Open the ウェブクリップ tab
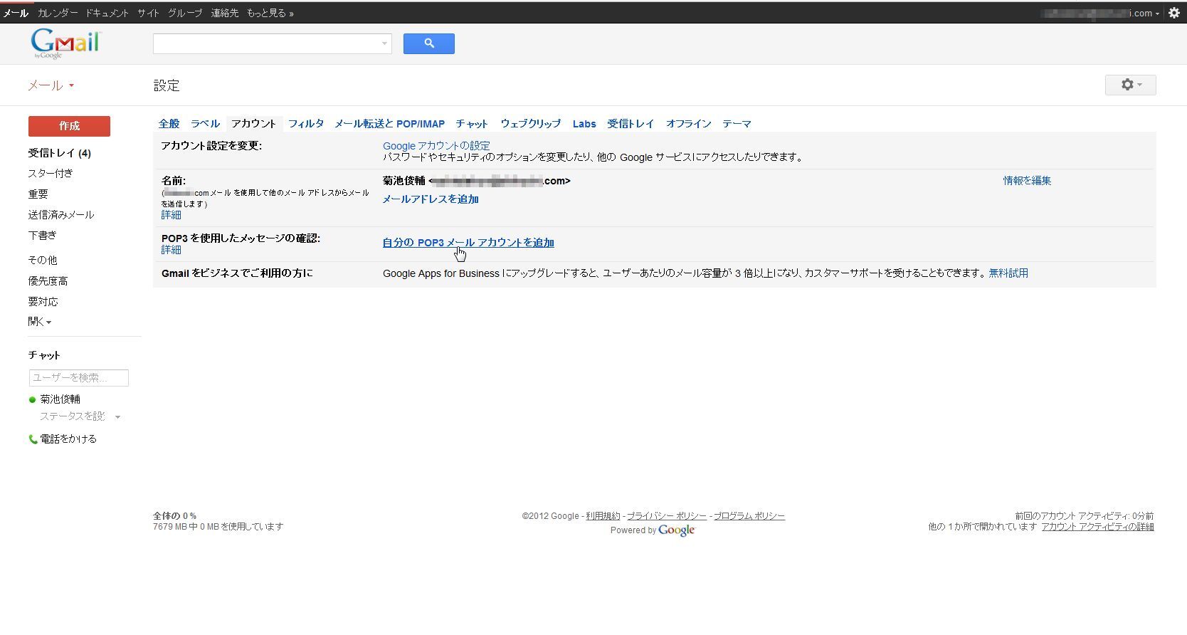1187x635 pixels. tap(530, 124)
